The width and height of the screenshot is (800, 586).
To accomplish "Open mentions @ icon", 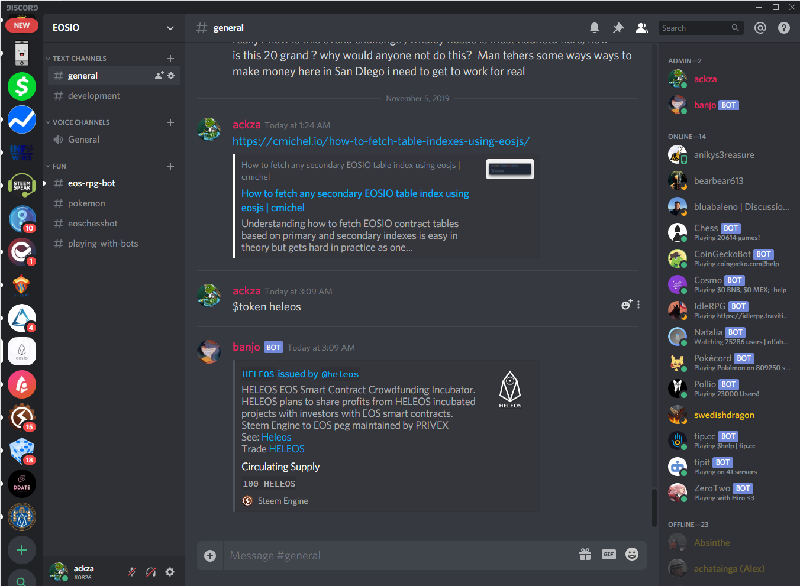I will 760,28.
